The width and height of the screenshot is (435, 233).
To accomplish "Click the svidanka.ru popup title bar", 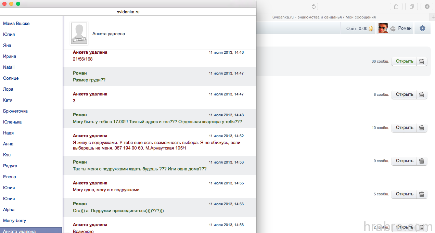I will pos(128,12).
